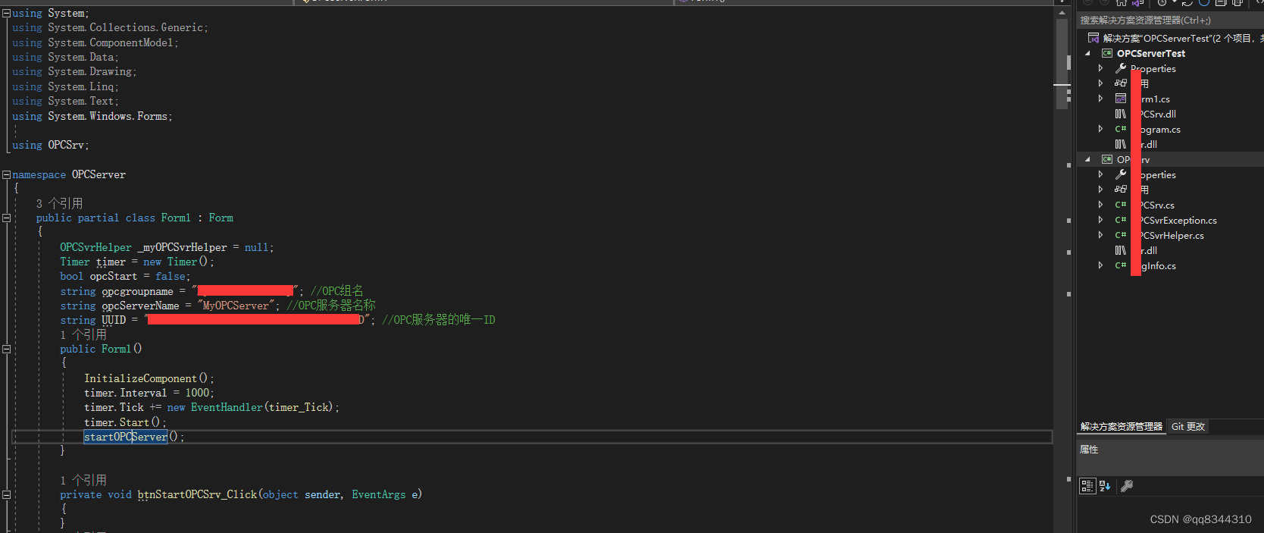1264x533 pixels.
Task: Click the solution icon next to OPCServerTest solution
Action: coord(1093,38)
